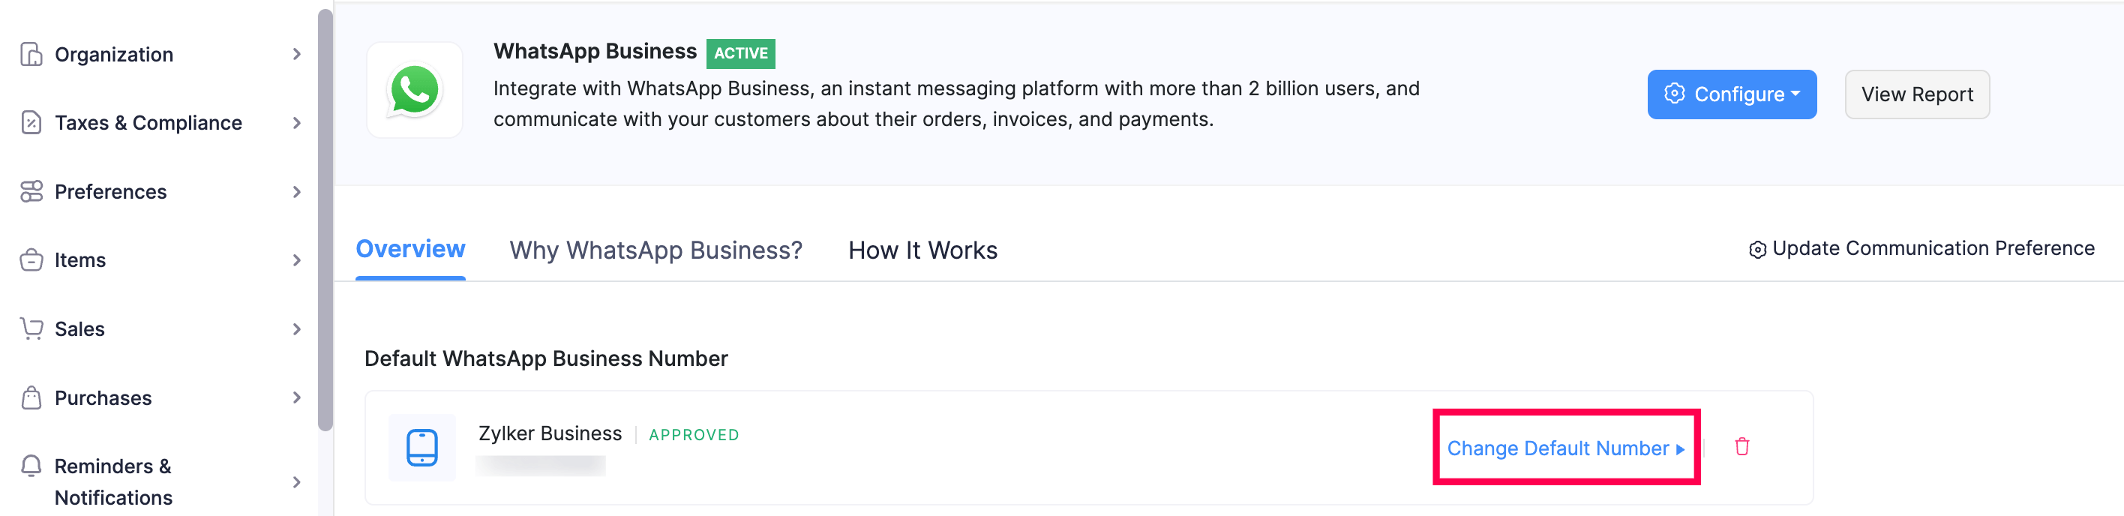Click the Preferences toggles icon
Screen dimensions: 2124x516
[x=31, y=191]
